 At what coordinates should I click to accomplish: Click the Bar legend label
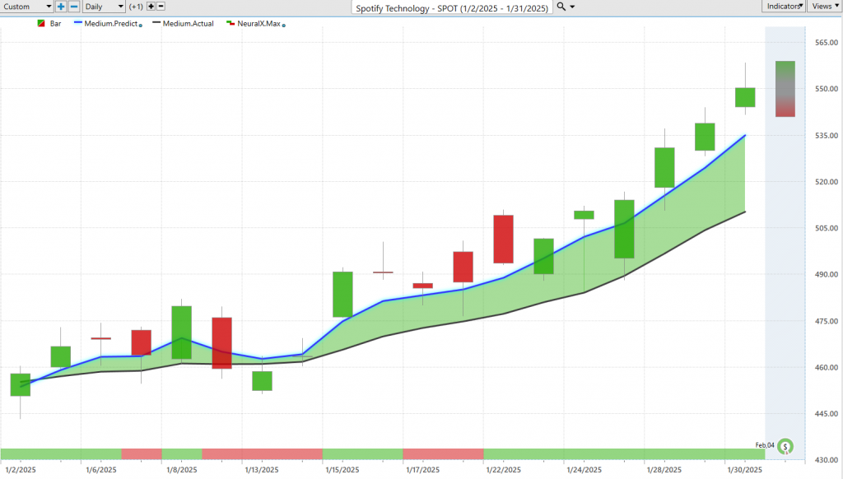click(56, 24)
